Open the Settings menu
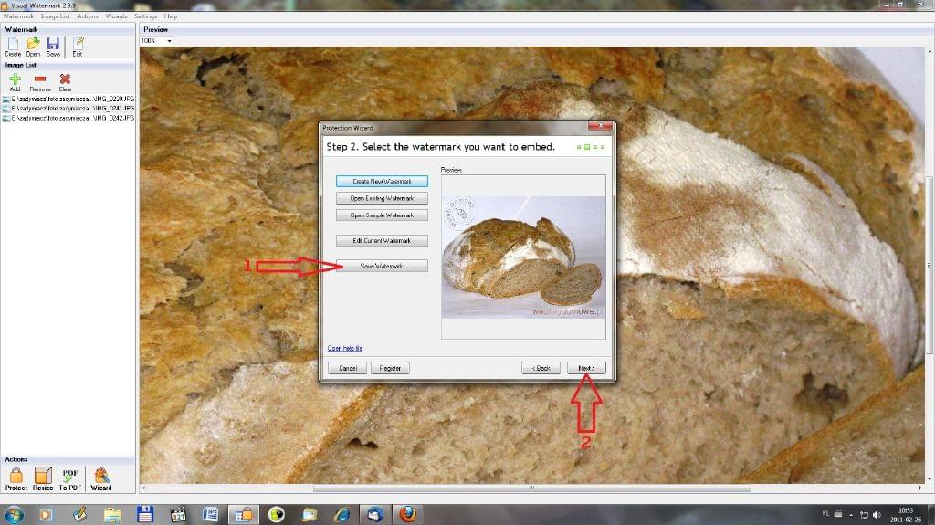The width and height of the screenshot is (935, 525). [145, 16]
